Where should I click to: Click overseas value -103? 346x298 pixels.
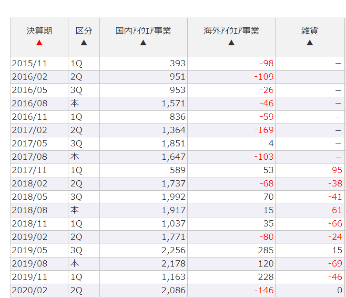coord(264,157)
